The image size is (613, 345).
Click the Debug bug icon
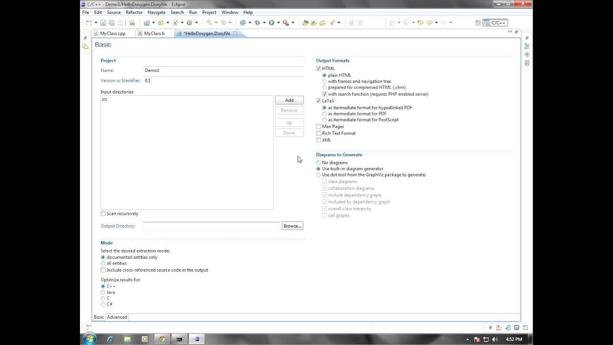257,23
